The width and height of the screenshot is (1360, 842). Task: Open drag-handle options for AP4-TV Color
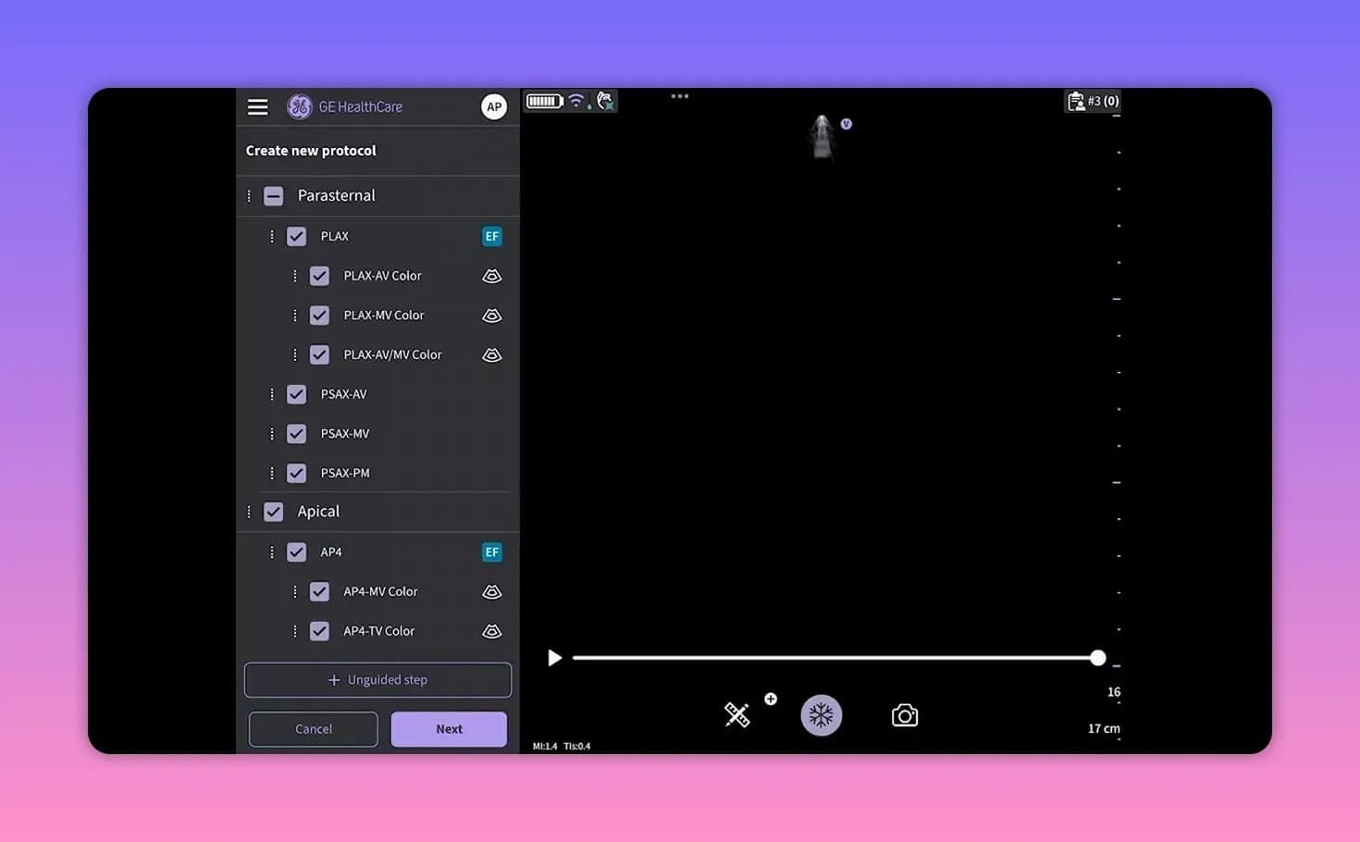coord(294,631)
